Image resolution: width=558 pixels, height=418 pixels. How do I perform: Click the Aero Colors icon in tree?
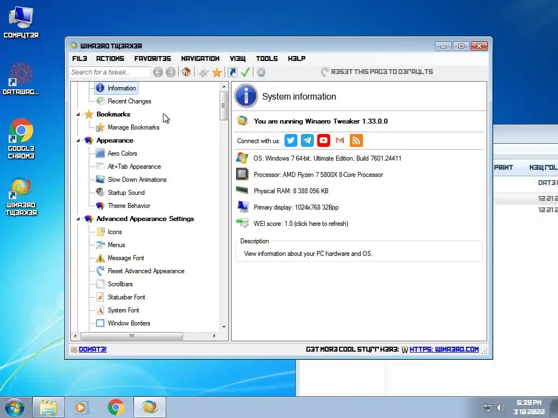click(x=100, y=153)
